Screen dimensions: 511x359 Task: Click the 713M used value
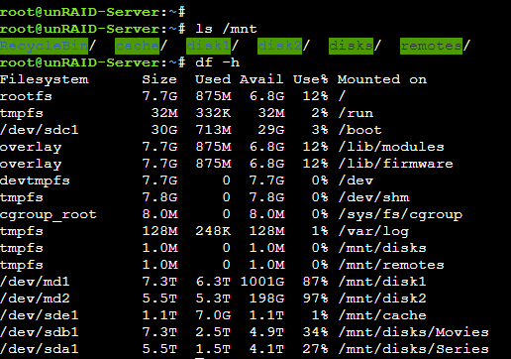[214, 130]
